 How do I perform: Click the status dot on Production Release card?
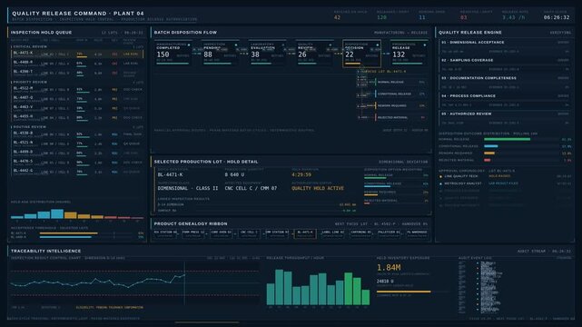coord(425,45)
